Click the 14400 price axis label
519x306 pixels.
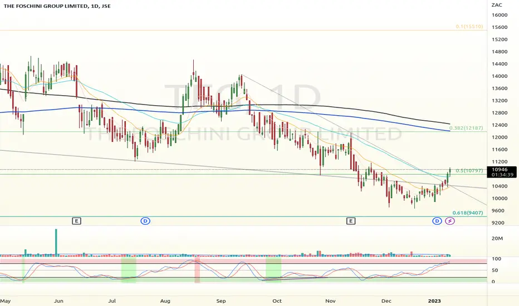(x=500, y=64)
